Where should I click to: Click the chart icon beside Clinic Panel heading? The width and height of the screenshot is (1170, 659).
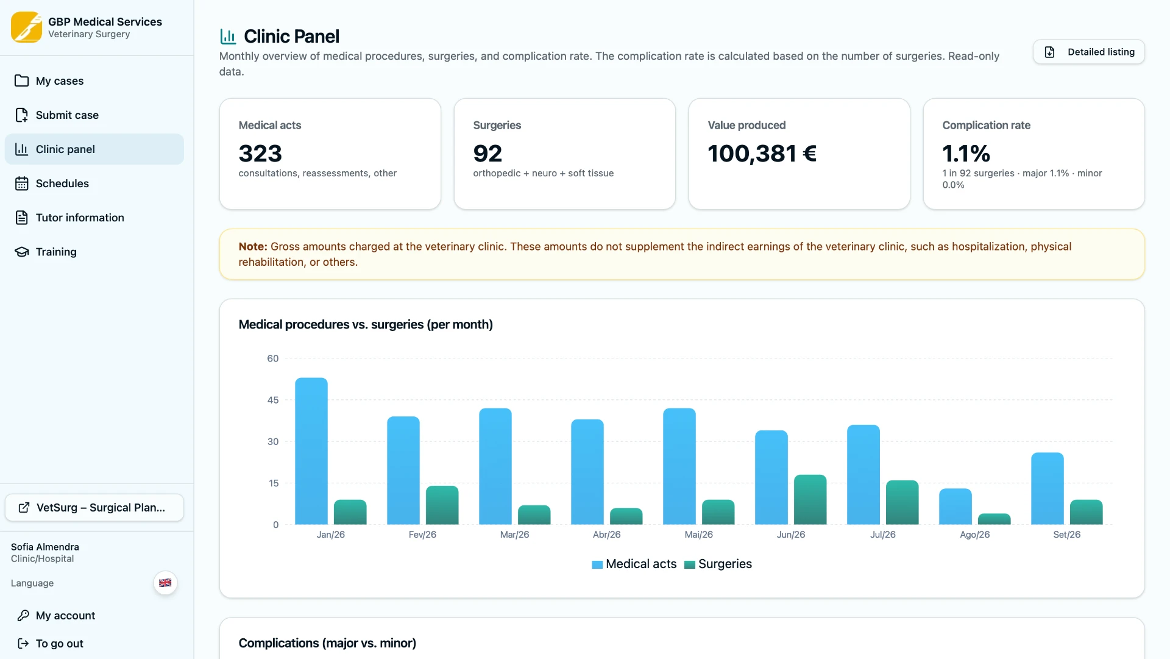tap(228, 37)
